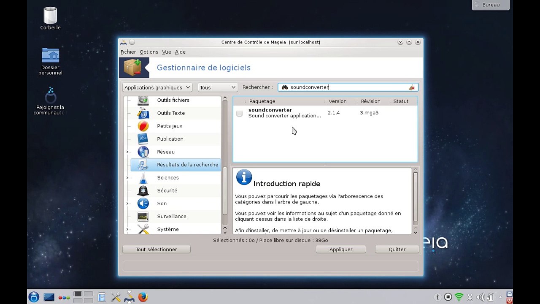Select the Outils fichiers category

173,100
